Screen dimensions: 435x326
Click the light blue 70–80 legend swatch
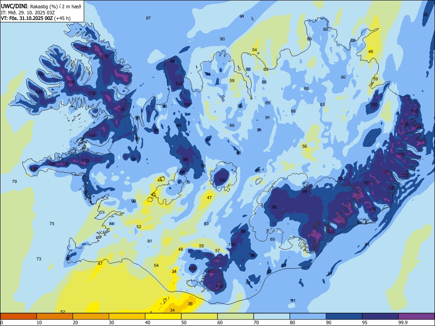(x=271, y=316)
